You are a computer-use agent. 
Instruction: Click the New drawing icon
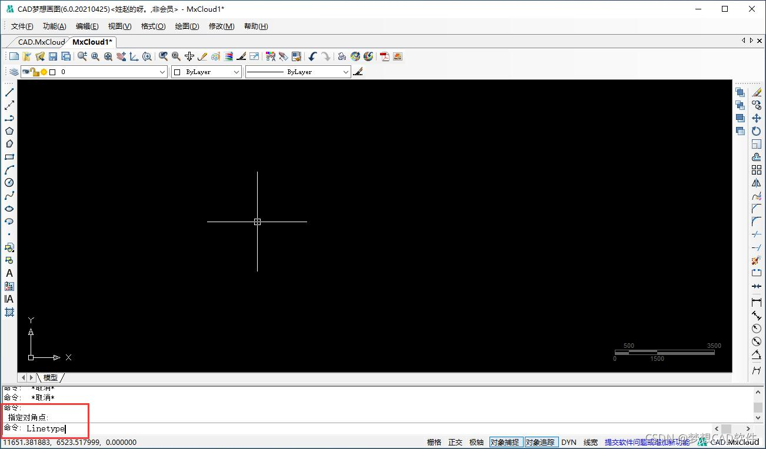[14, 56]
